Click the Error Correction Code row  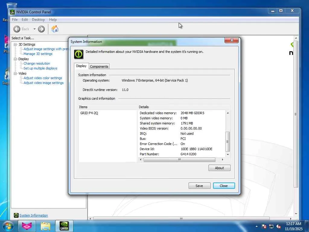(x=181, y=144)
